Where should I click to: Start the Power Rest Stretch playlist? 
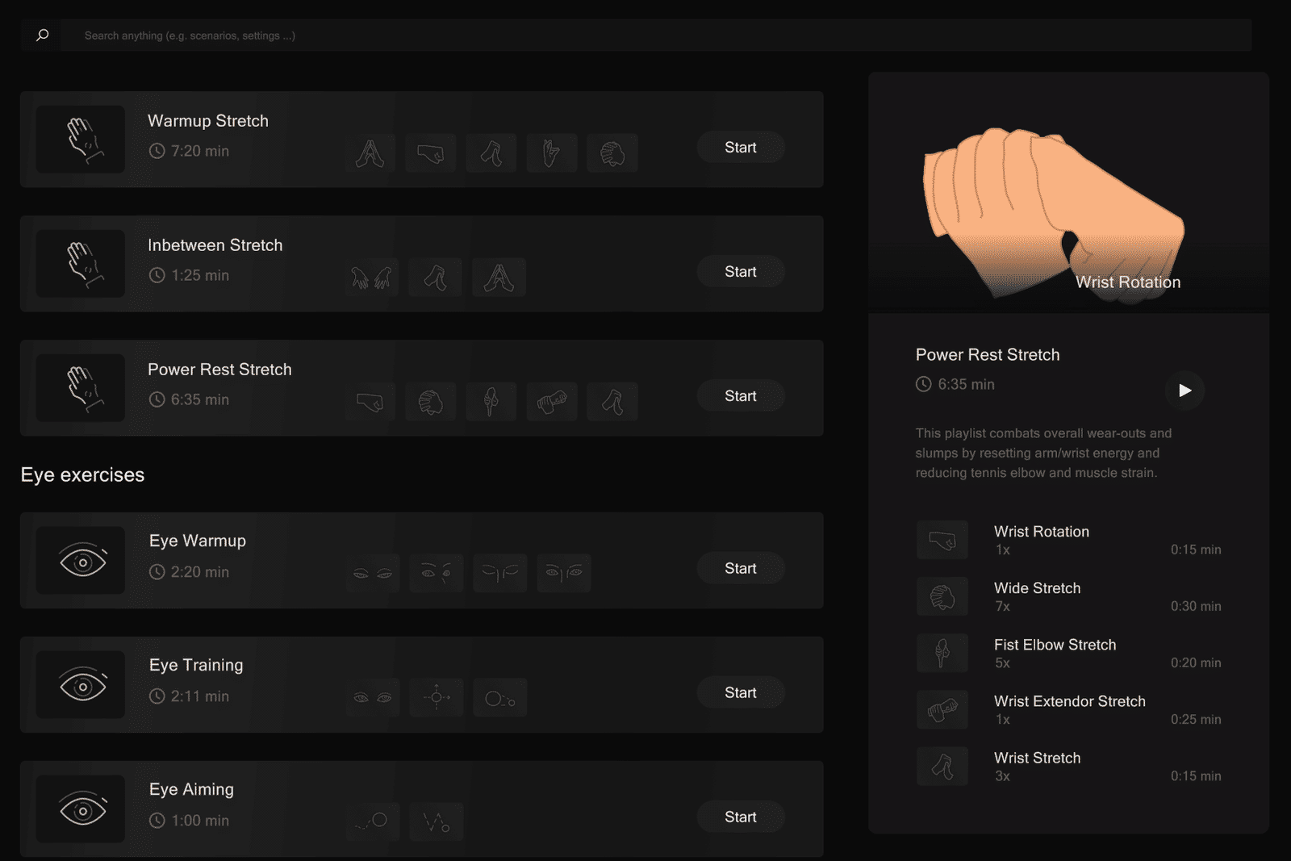(x=741, y=396)
